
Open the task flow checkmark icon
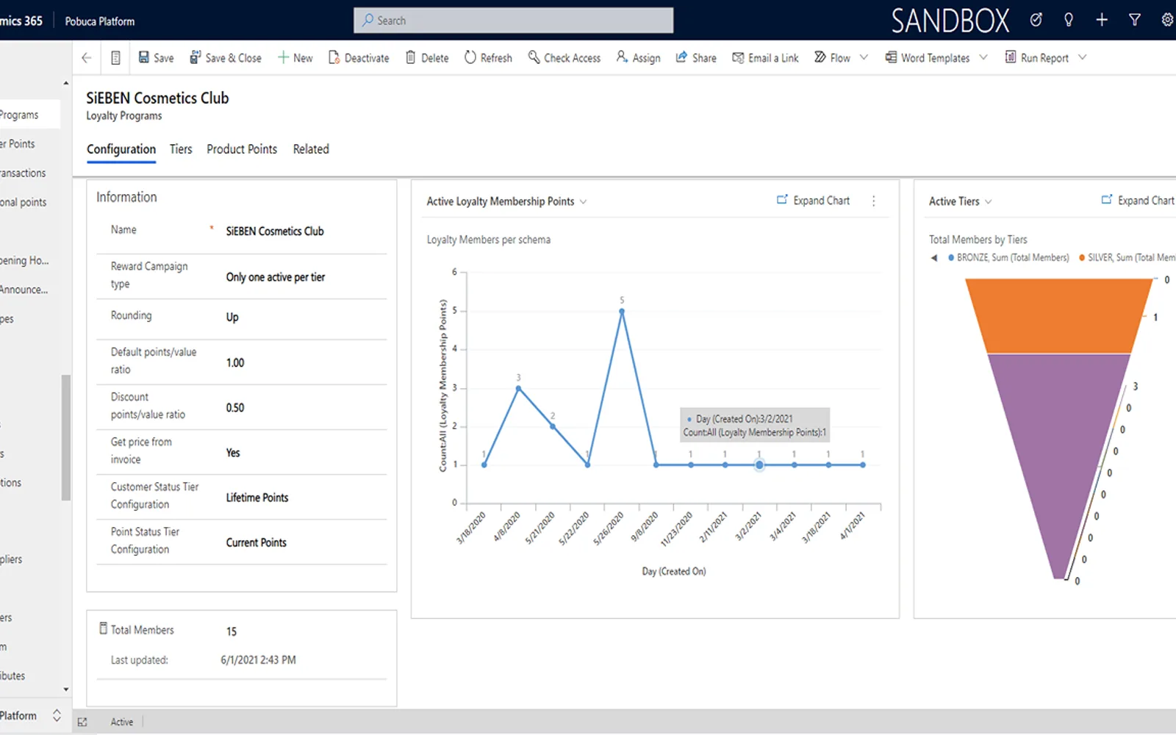pyautogui.click(x=1036, y=20)
